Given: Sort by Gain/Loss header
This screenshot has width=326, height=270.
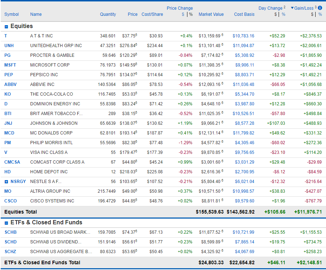Looking at the screenshot, I should tap(304, 8).
